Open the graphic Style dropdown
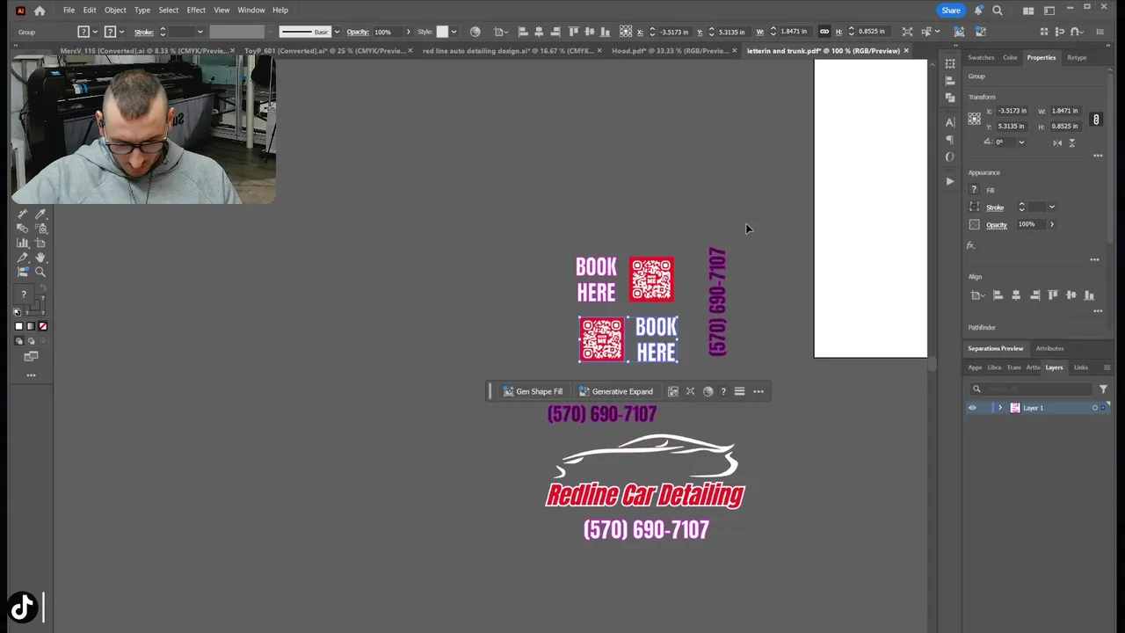Screen dimensions: 1125x633 point(454,32)
